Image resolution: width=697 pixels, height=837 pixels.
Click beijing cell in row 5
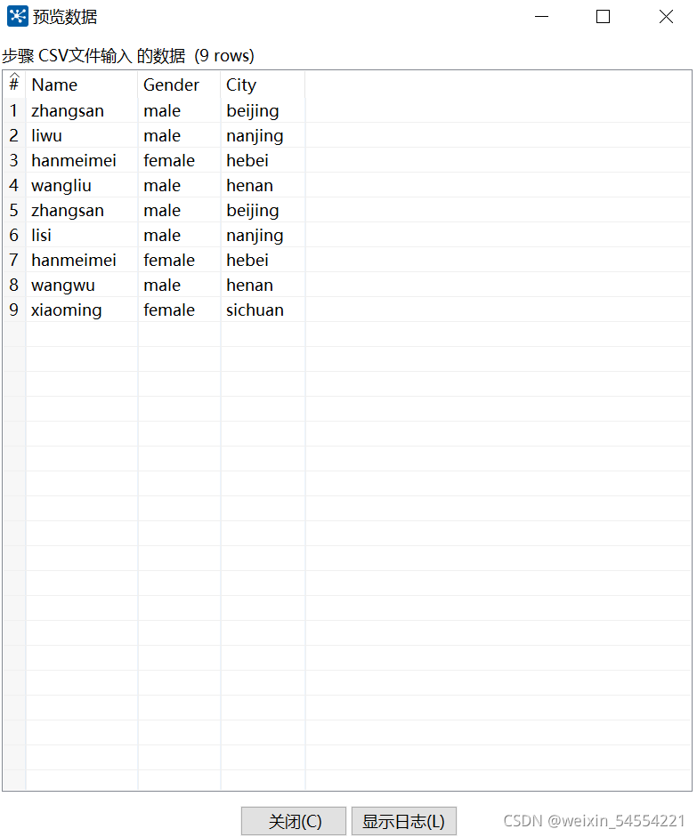[263, 210]
